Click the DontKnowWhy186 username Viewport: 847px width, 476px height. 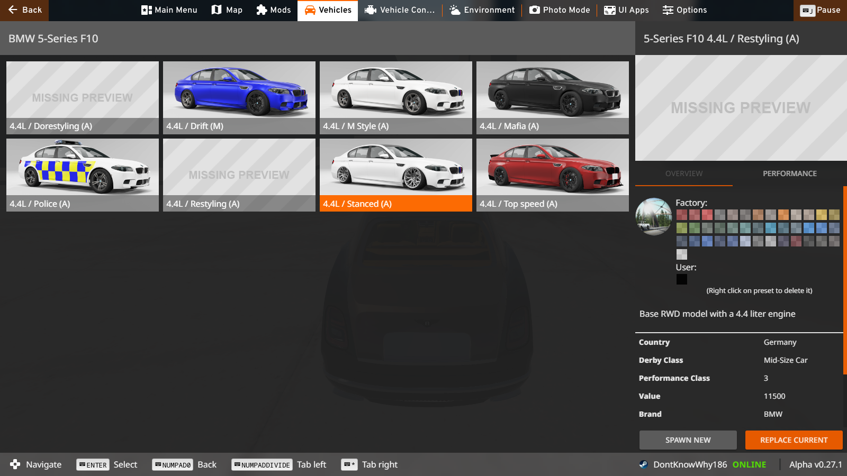pyautogui.click(x=690, y=464)
